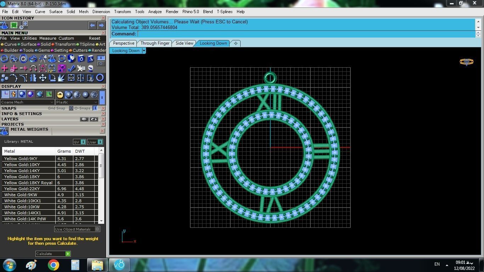This screenshot has width=484, height=272.
Task: Click the wireframe grid display icon
Action: (5, 94)
